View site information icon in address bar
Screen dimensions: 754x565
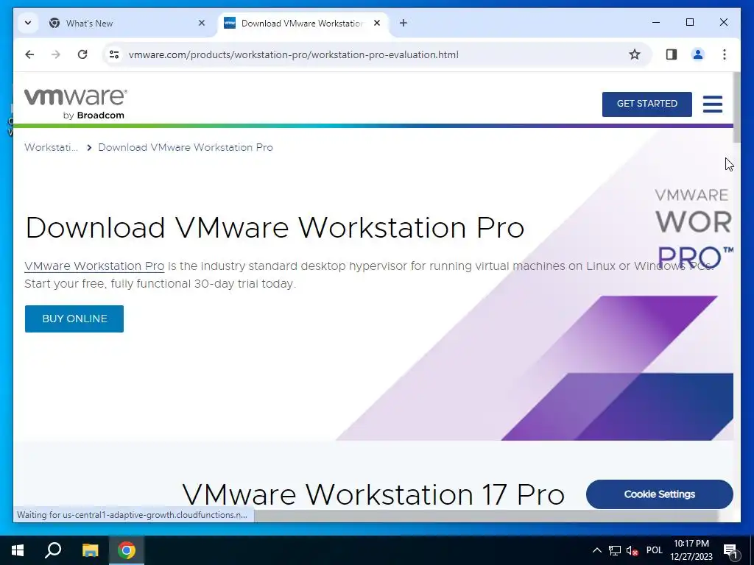114,54
